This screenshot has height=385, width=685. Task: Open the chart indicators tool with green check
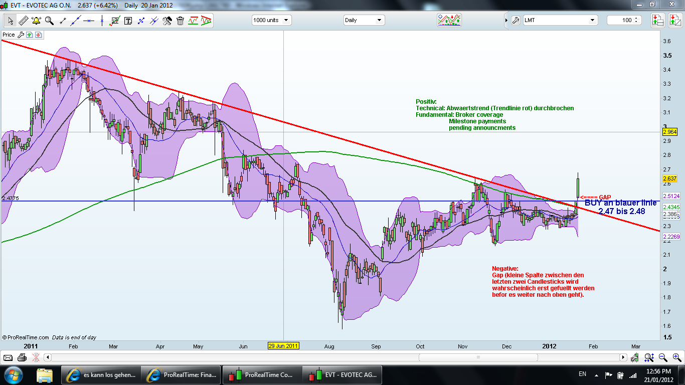pos(115,21)
